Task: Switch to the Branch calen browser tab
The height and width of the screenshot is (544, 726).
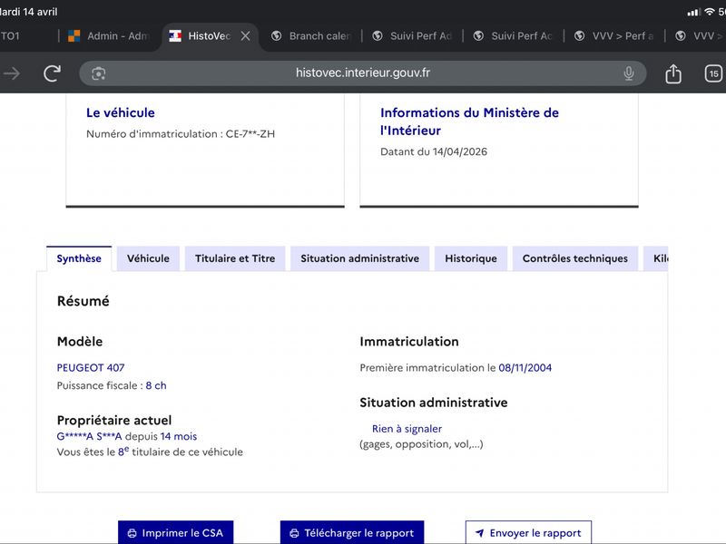Action: coord(311,36)
